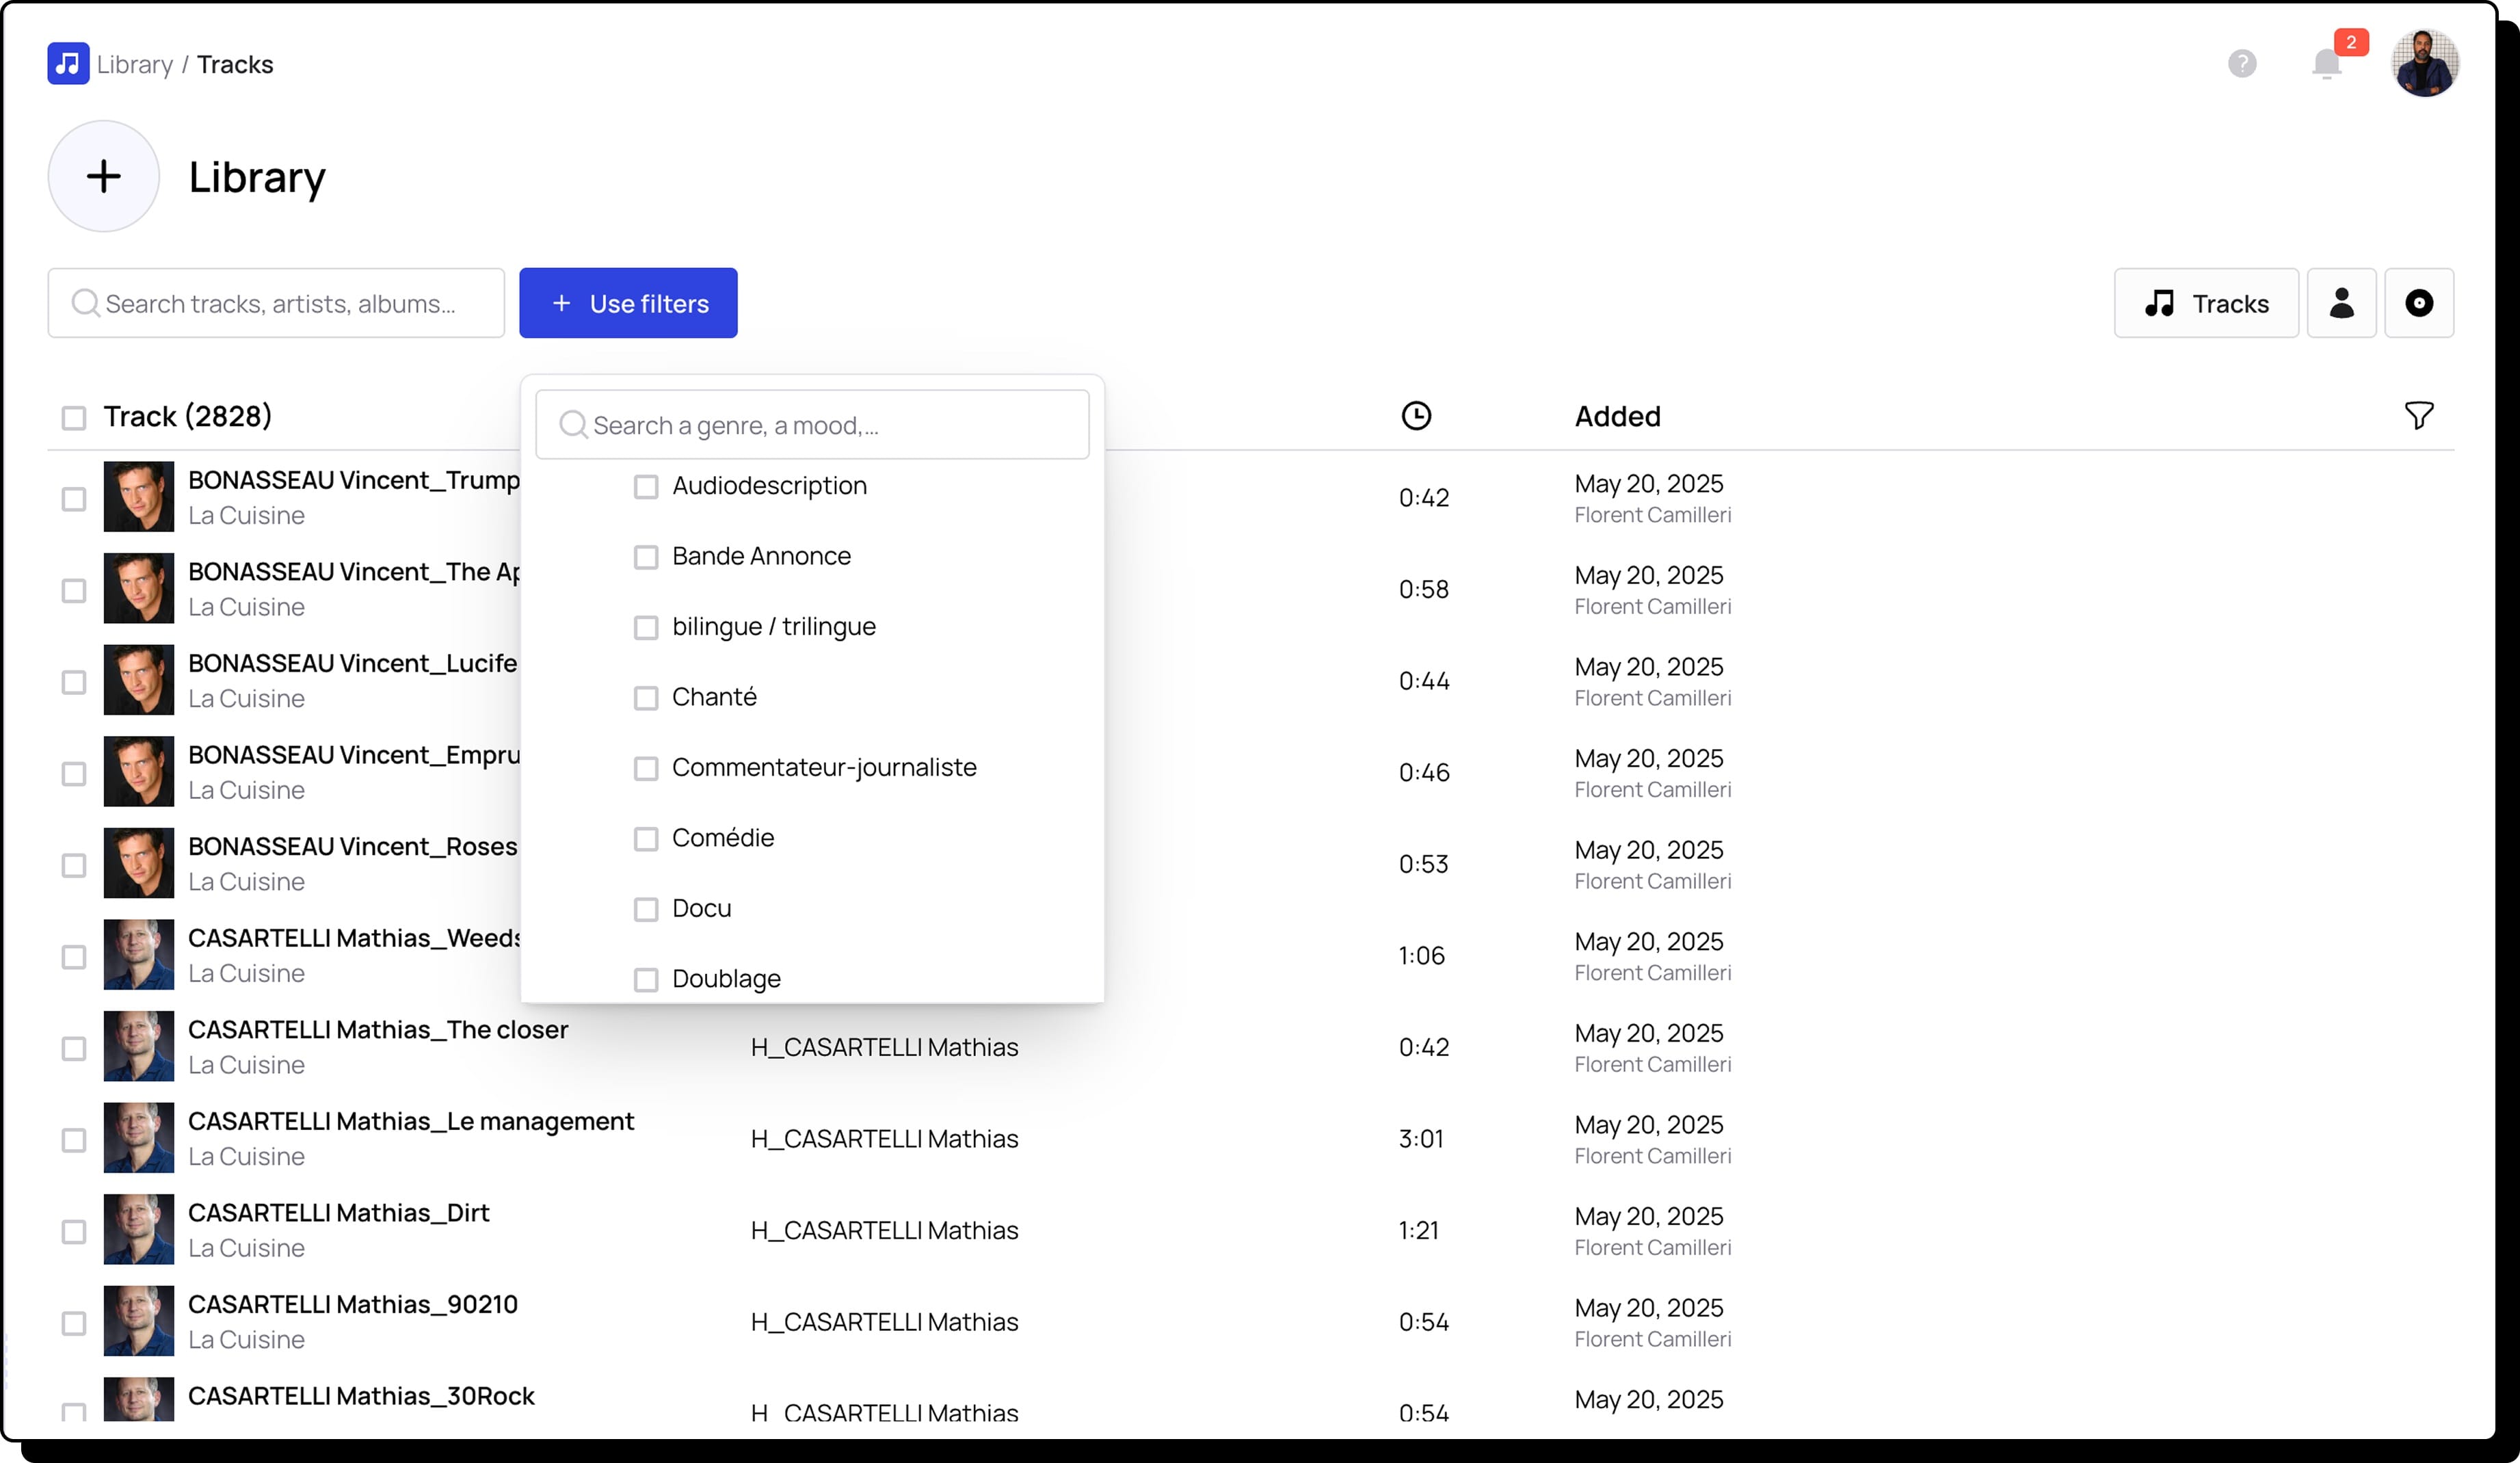Screen dimensions: 2520x1463
Task: Select the Tracks view button
Action: pyautogui.click(x=2206, y=303)
